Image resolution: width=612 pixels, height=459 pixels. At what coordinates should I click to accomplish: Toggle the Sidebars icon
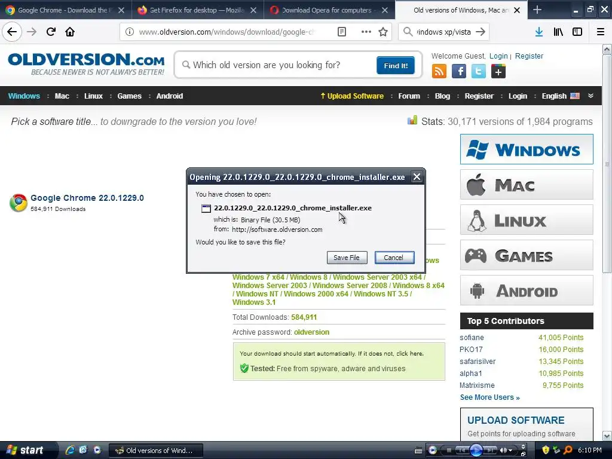pyautogui.click(x=577, y=32)
